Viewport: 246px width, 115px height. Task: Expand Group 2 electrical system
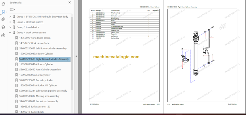point(10,22)
